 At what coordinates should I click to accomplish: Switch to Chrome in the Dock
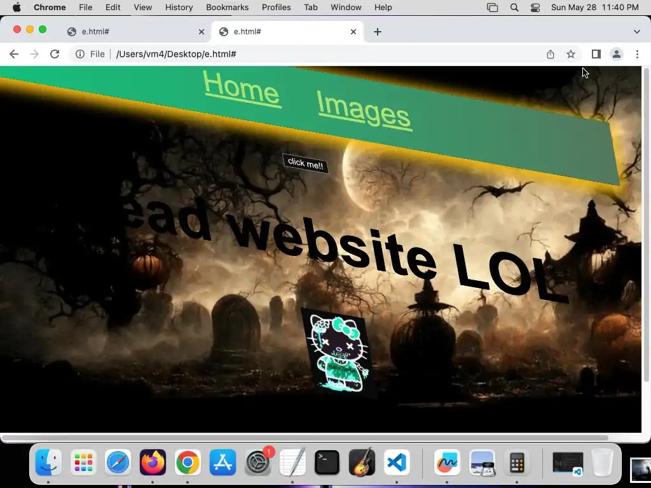pyautogui.click(x=188, y=463)
